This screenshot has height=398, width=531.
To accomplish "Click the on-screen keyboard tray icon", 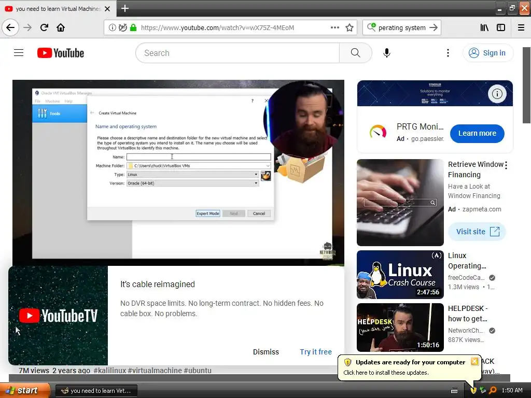I will click(454, 391).
